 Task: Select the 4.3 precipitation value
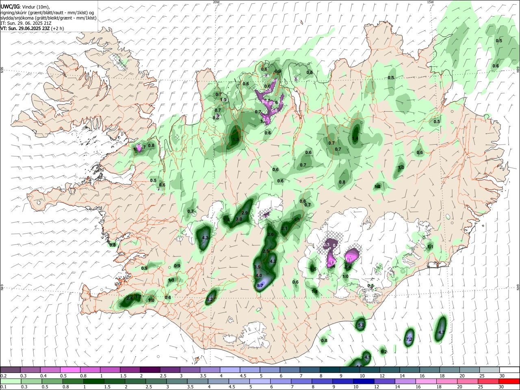[x=205, y=238]
